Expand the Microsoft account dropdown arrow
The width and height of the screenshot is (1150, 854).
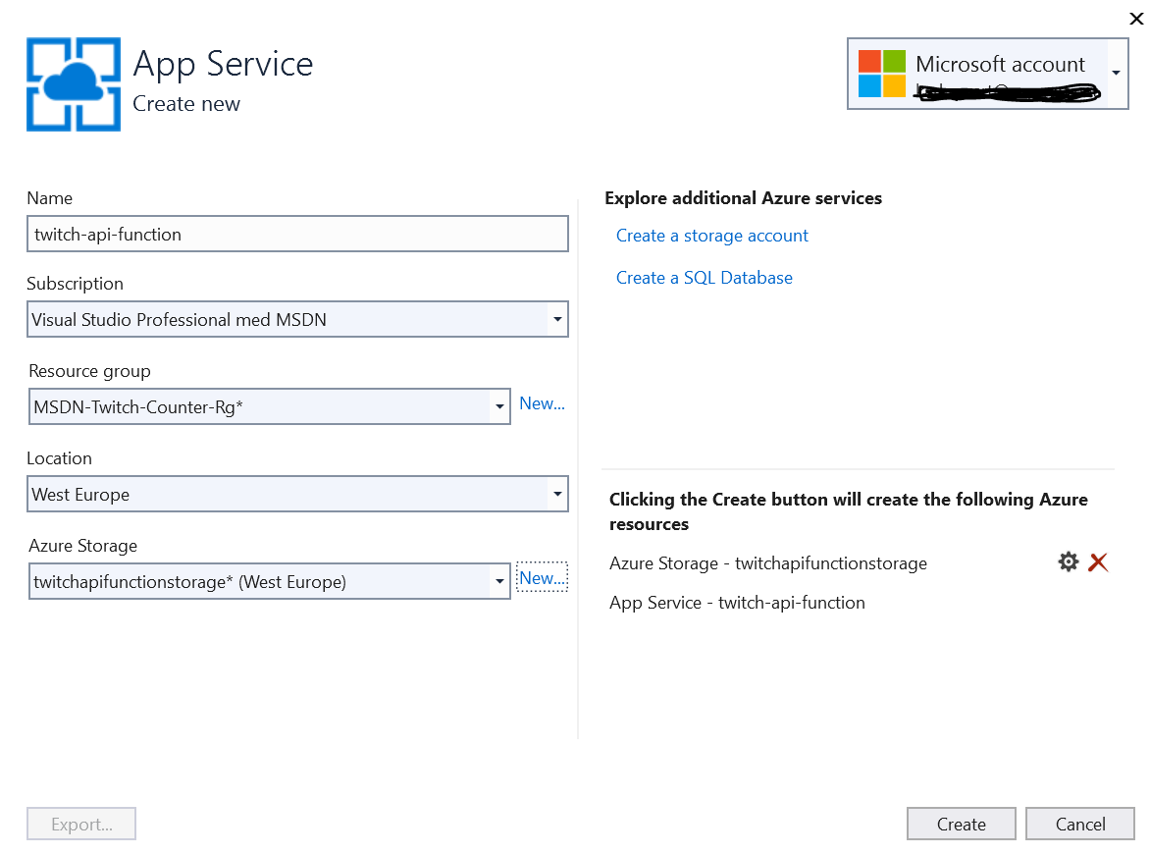(1116, 73)
